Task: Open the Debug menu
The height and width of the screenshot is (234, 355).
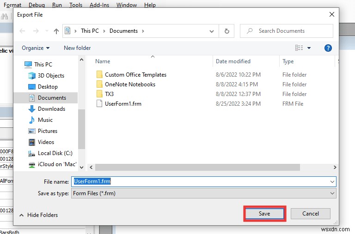Action: pyautogui.click(x=37, y=5)
